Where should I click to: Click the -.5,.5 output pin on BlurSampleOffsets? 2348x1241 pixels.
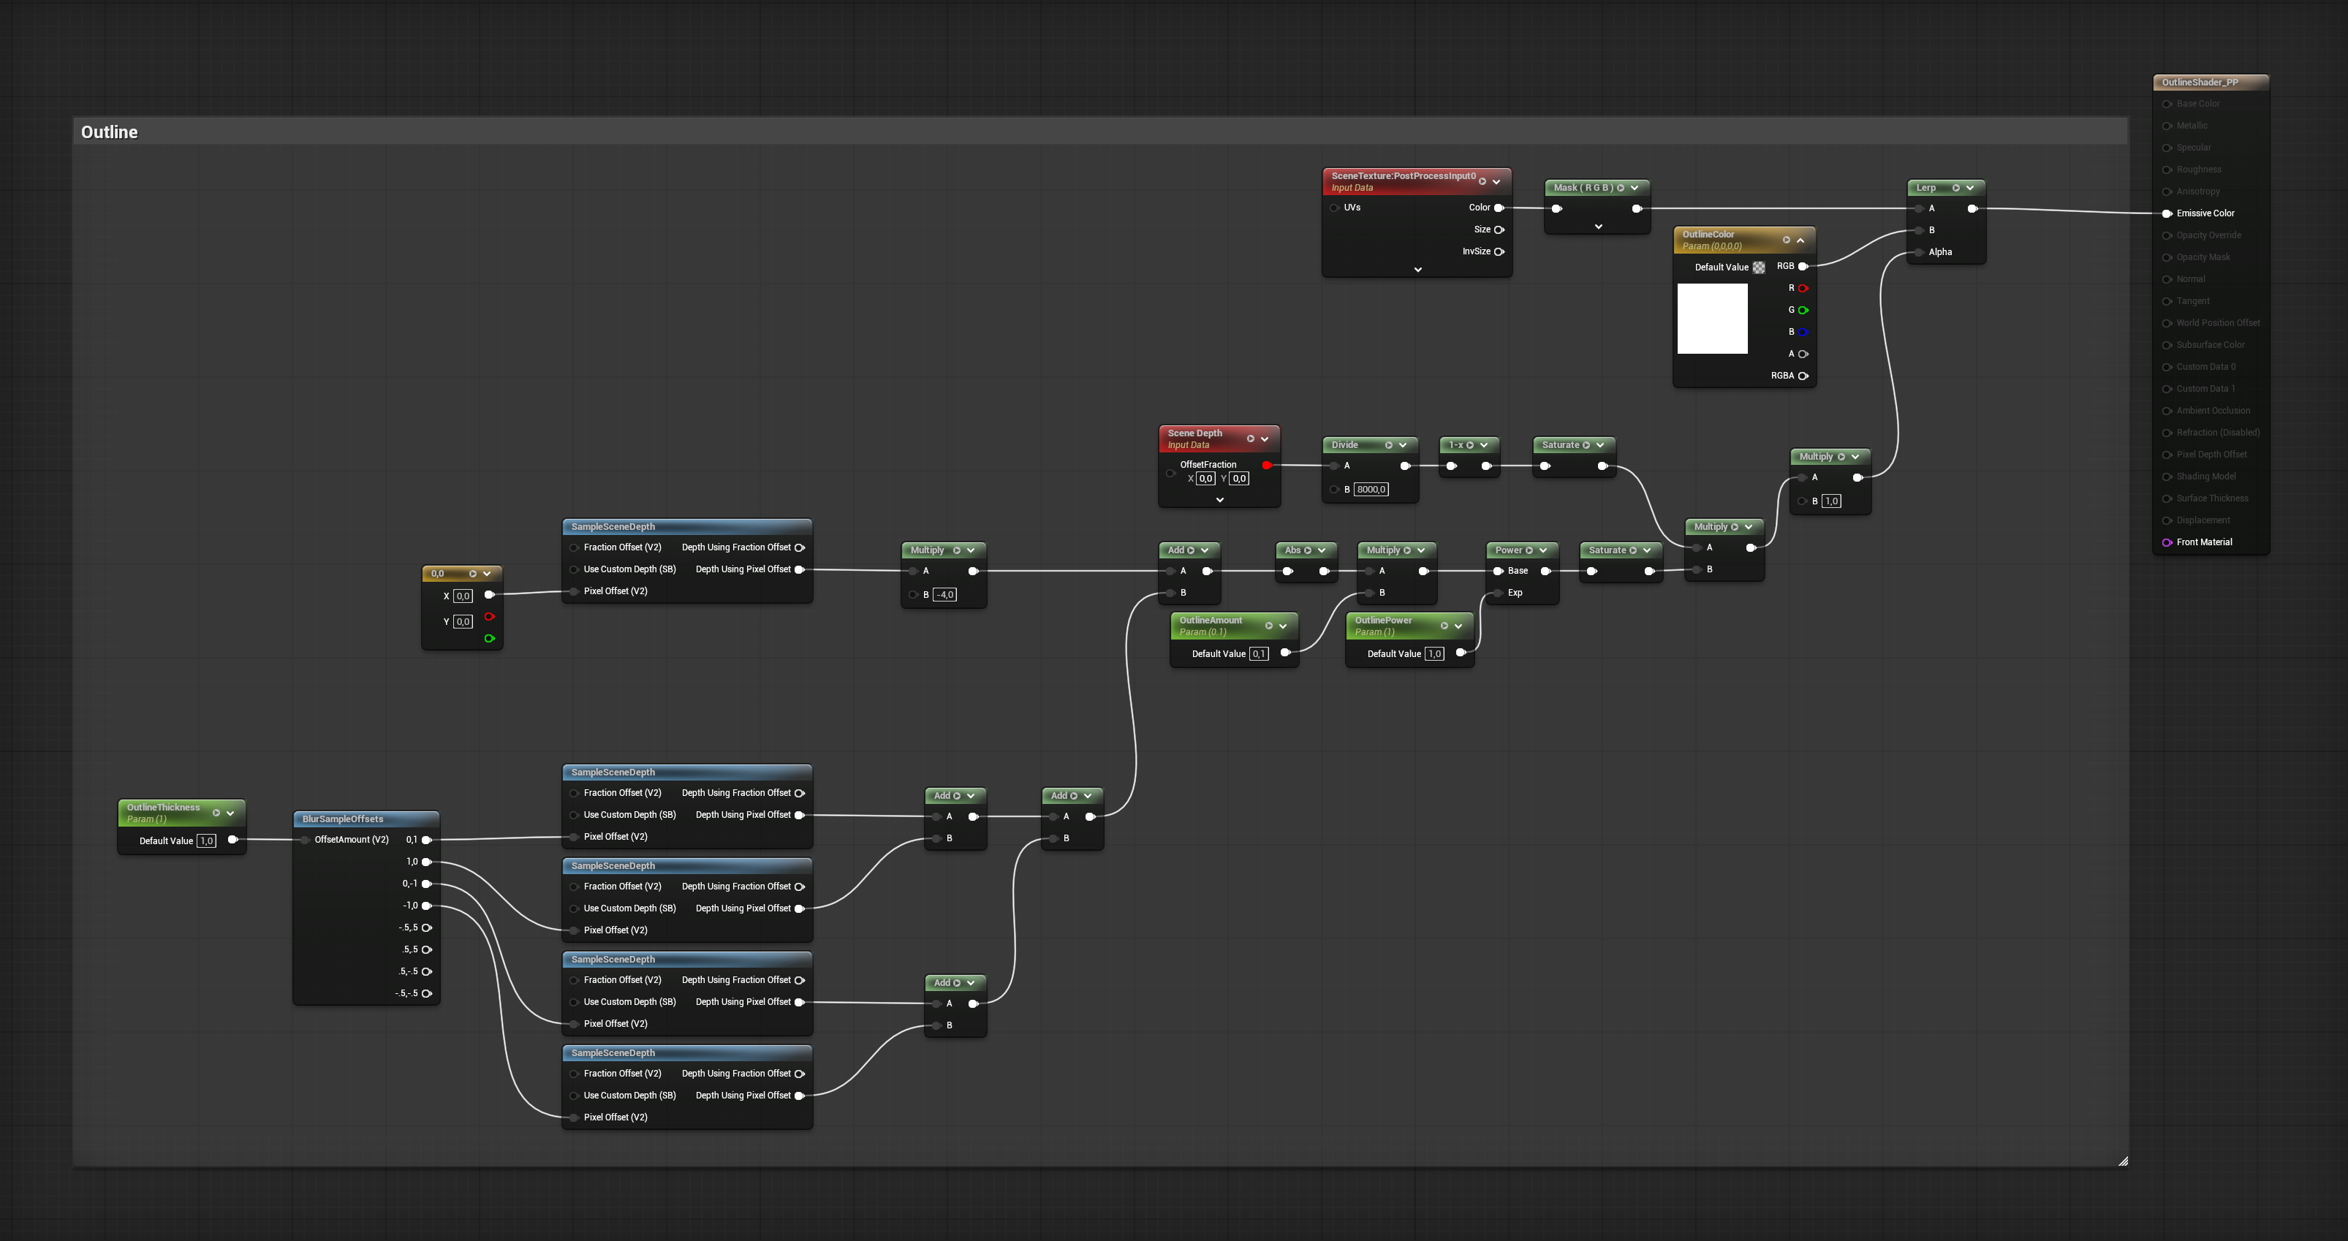tap(427, 927)
